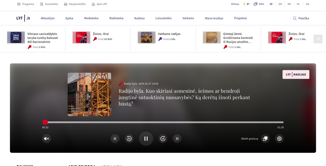The image size is (326, 166).
Task: Open the Programa link icon
Action: click(x=19, y=4)
